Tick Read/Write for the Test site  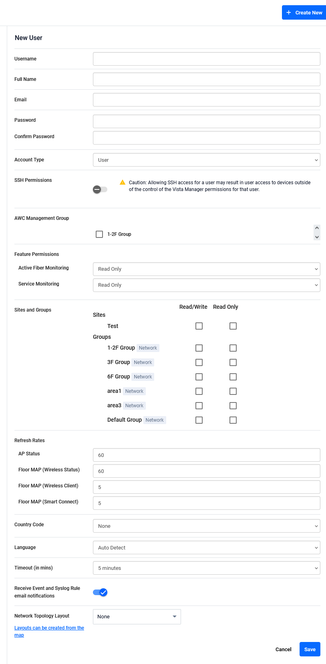[199, 326]
